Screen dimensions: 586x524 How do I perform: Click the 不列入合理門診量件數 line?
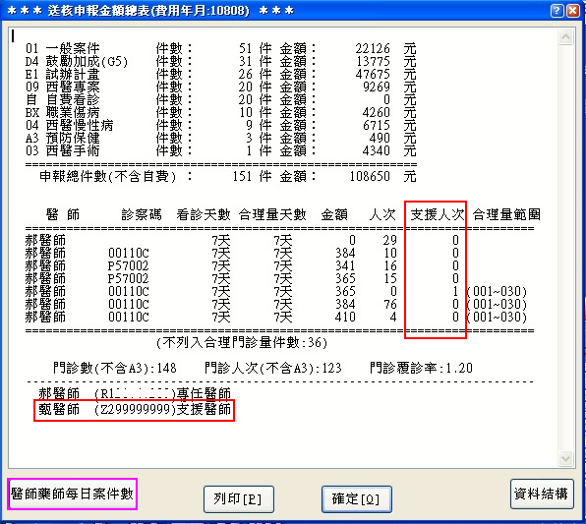pos(242,342)
